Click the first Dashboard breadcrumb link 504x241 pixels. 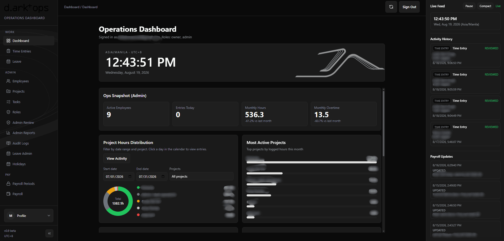point(72,7)
